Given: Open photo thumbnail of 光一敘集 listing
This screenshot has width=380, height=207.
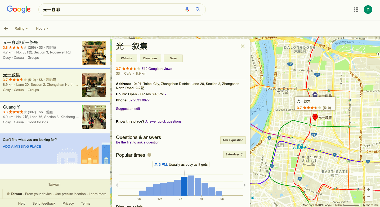Looking at the screenshot, I should pyautogui.click(x=94, y=85).
